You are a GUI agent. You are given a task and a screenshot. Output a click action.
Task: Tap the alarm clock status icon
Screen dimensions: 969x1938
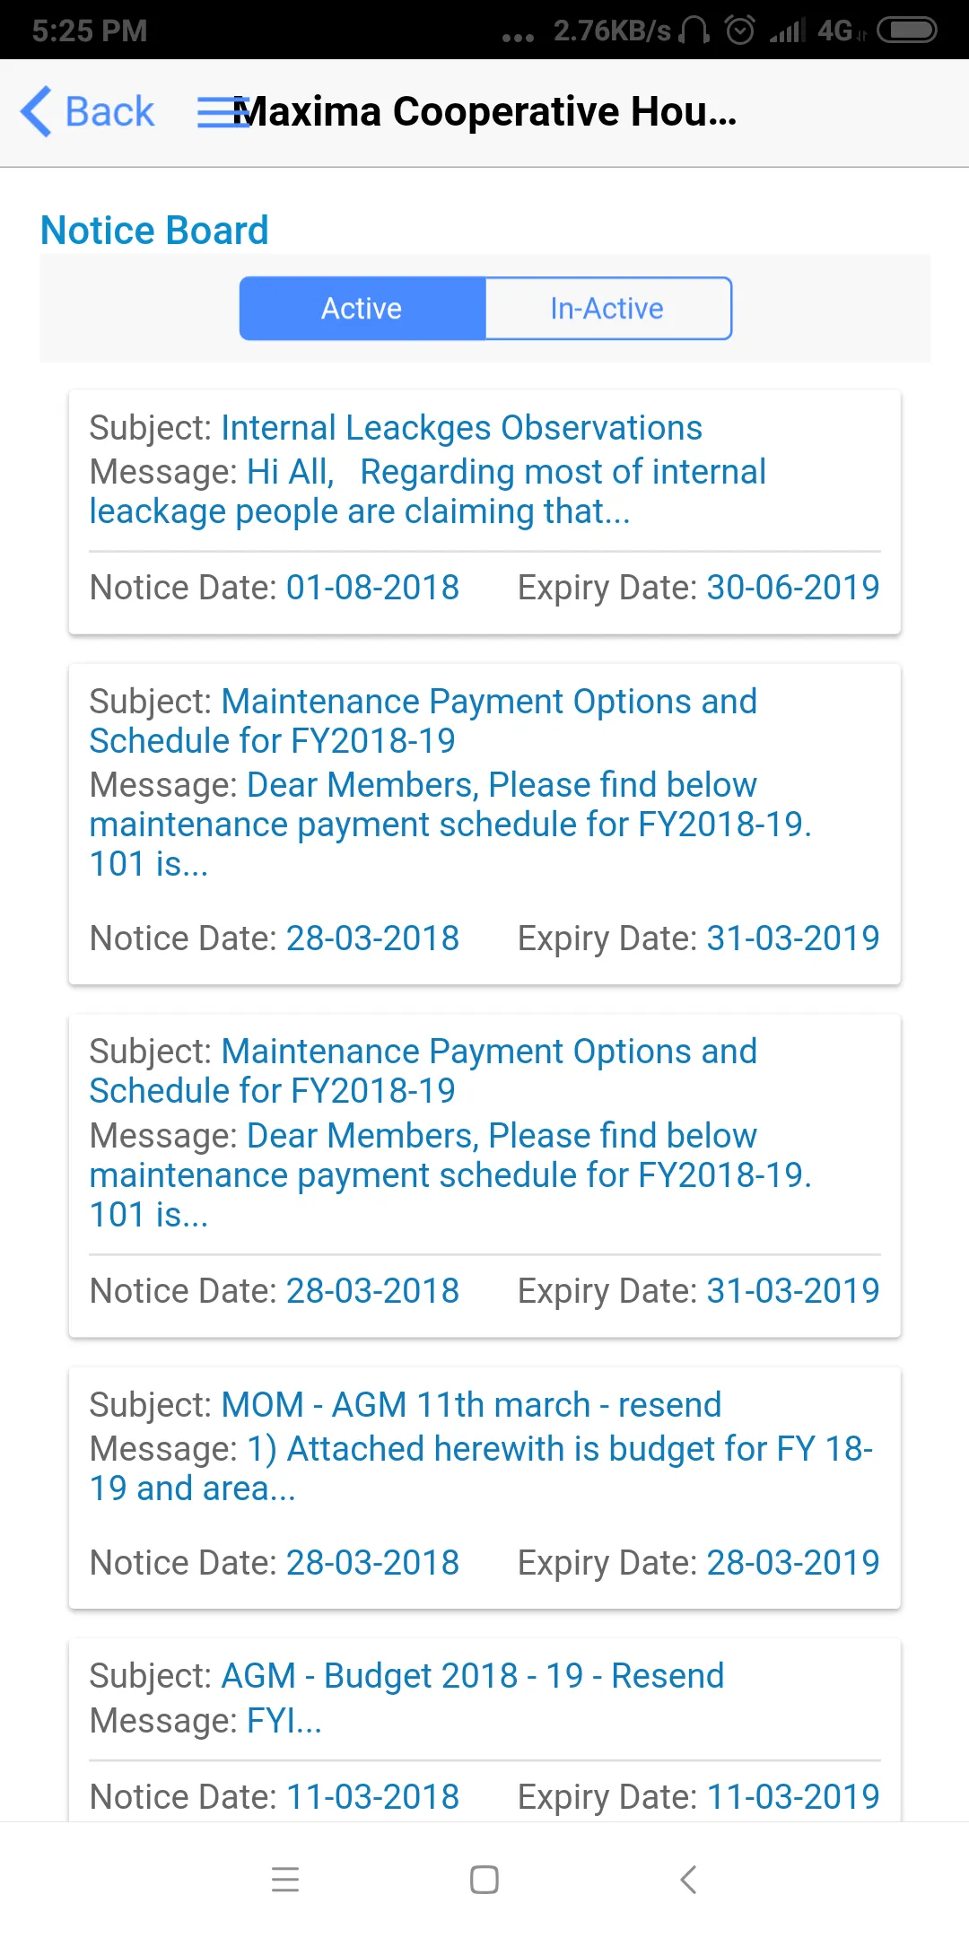740,31
